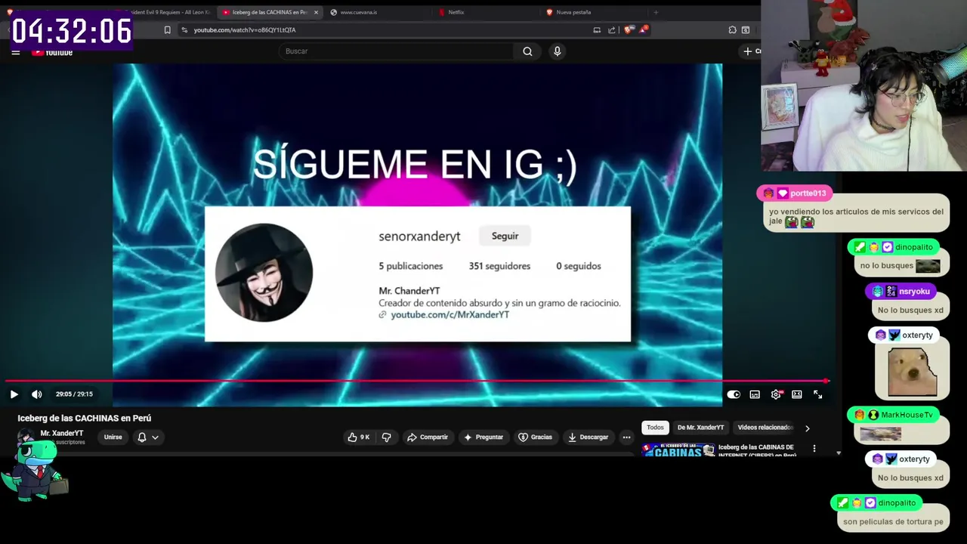
Task: Open a new browser tab
Action: point(656,12)
